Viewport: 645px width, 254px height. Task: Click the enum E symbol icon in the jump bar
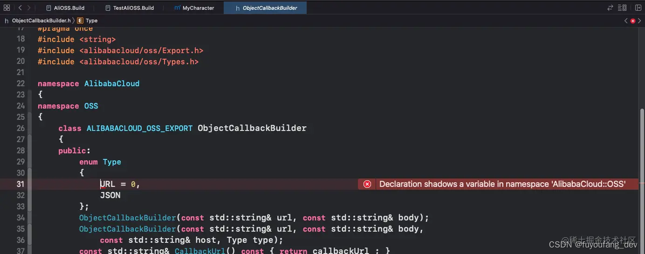(x=80, y=21)
